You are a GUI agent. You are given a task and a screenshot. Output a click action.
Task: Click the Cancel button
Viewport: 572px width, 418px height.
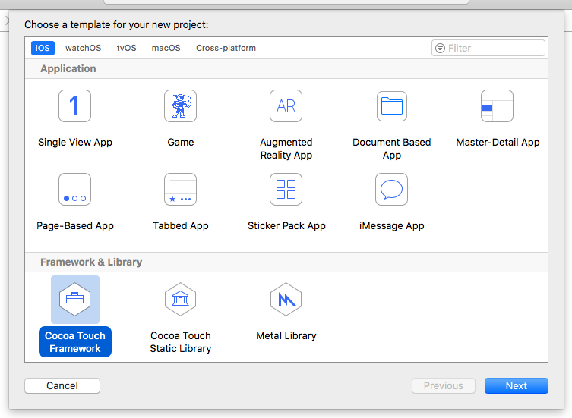pyautogui.click(x=62, y=385)
